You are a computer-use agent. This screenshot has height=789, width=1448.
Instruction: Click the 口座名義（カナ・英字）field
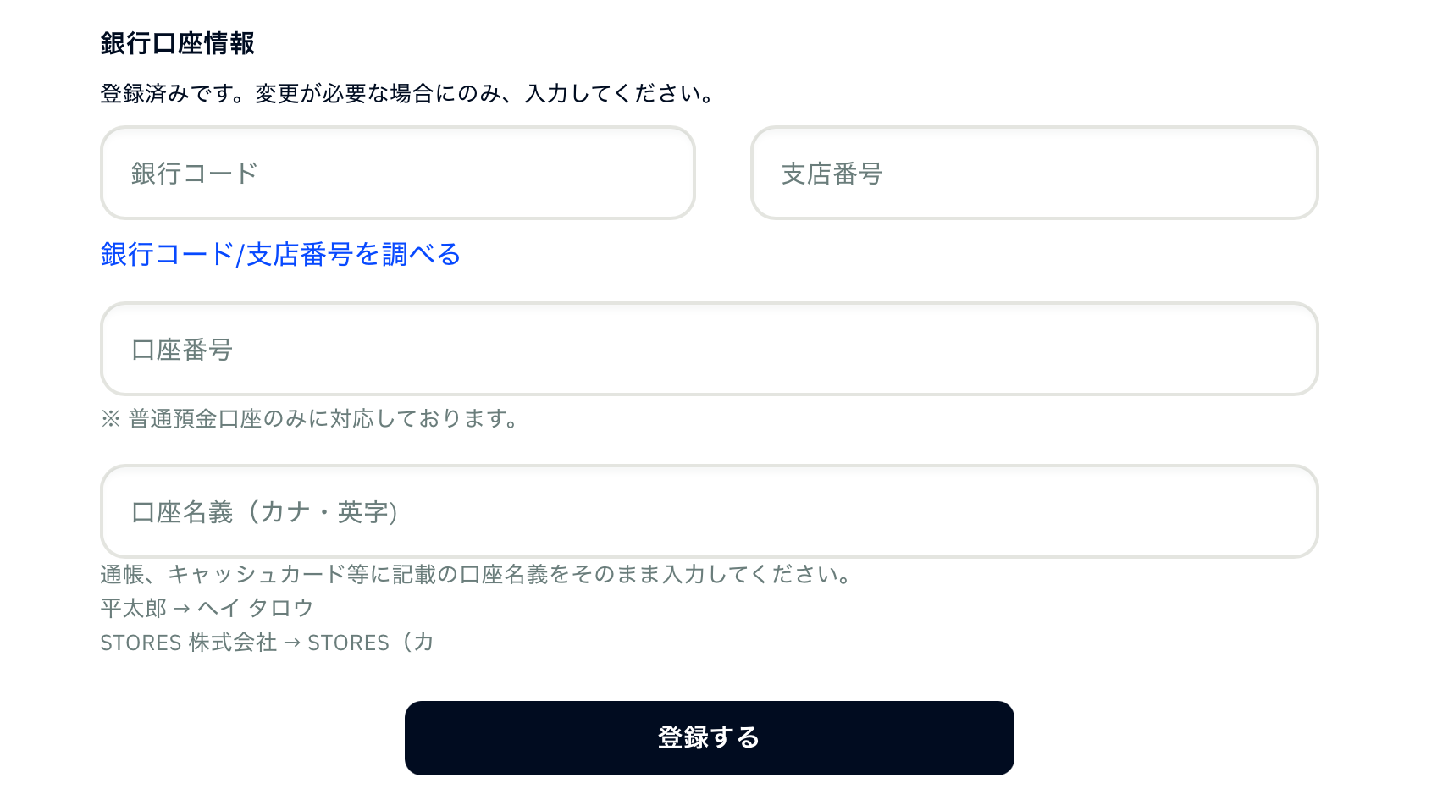pos(709,511)
